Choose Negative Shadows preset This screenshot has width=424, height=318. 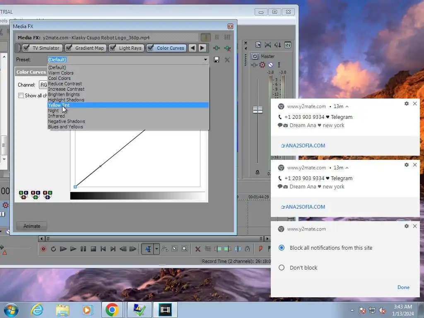(128, 121)
